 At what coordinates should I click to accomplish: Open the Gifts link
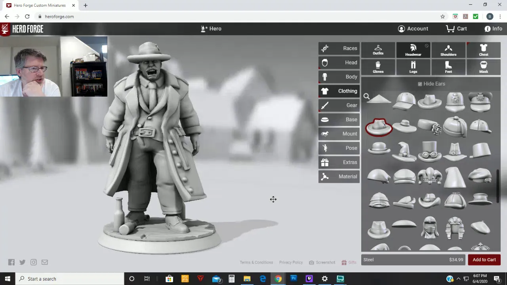349,262
